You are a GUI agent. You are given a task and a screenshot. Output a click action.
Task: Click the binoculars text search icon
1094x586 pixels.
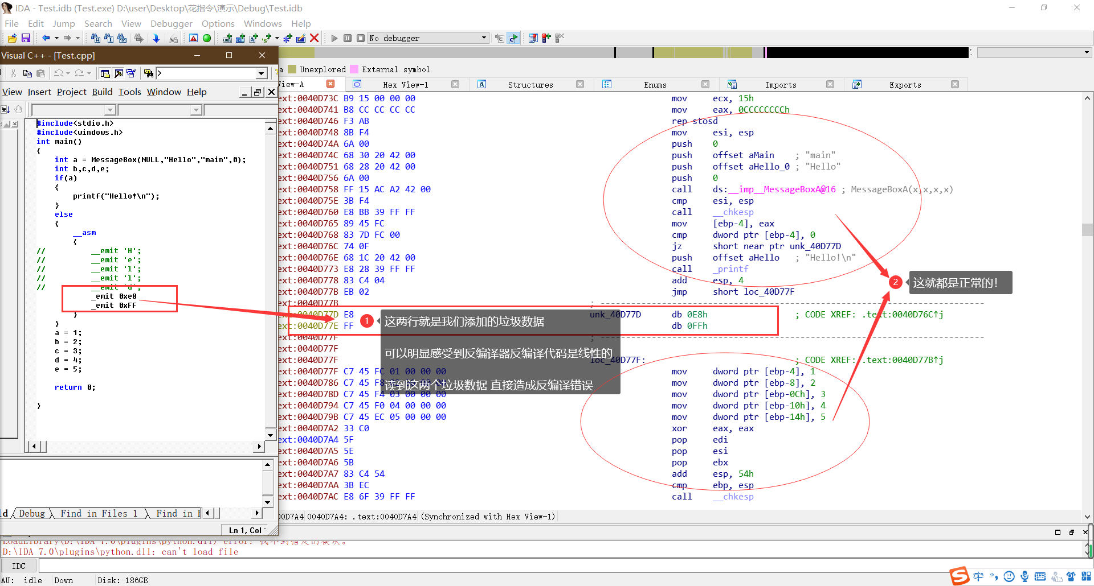click(109, 38)
